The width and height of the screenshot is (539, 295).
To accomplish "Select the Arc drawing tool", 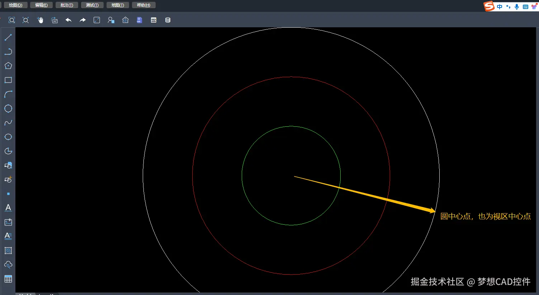I will [8, 94].
